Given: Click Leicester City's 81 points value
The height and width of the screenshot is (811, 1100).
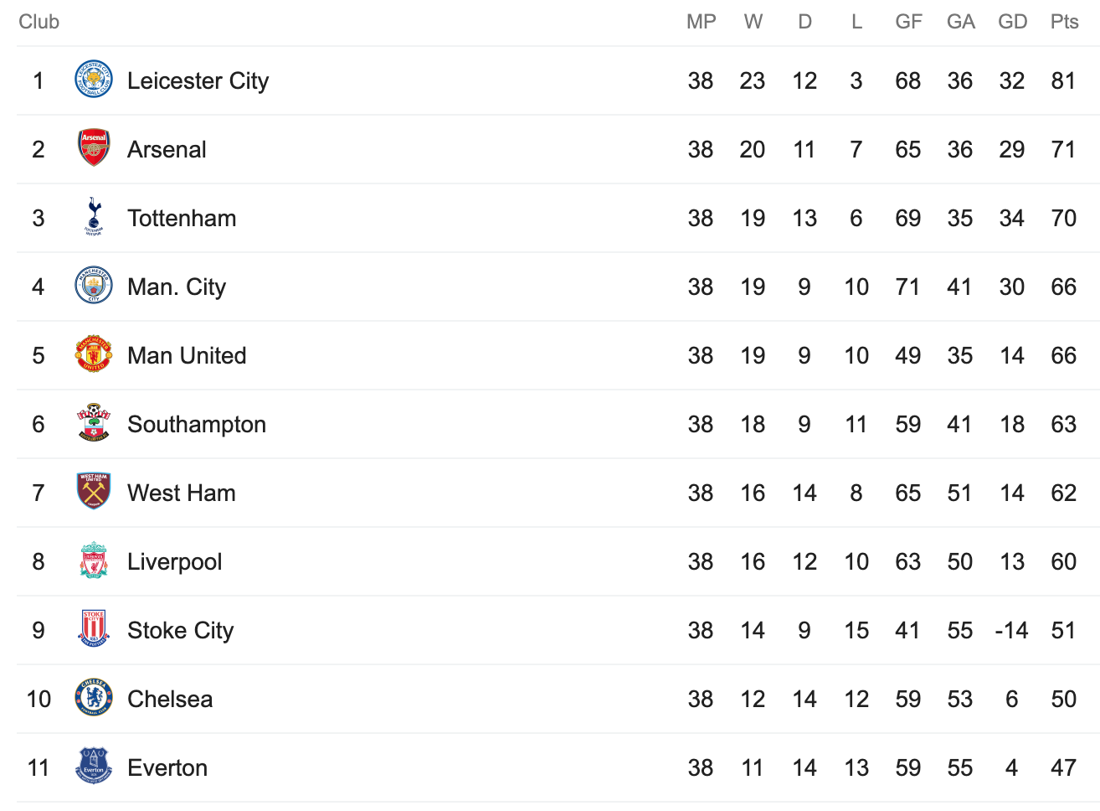Looking at the screenshot, I should tap(1063, 80).
